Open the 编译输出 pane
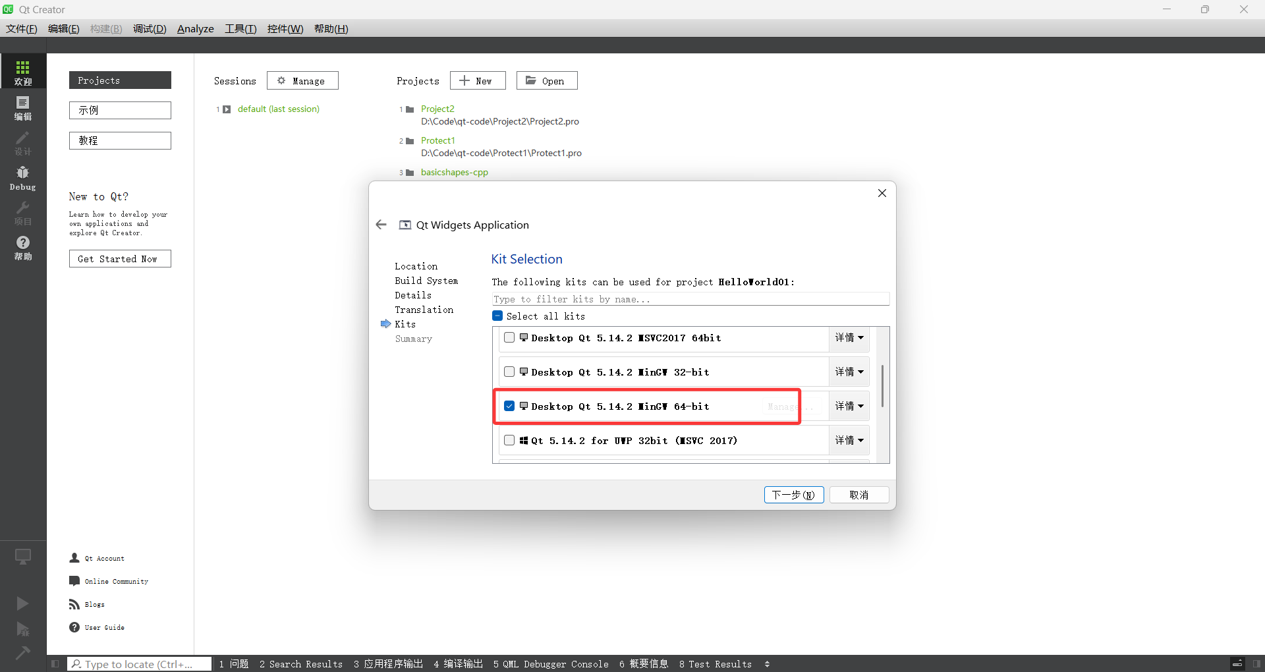Image resolution: width=1265 pixels, height=672 pixels. [x=458, y=664]
